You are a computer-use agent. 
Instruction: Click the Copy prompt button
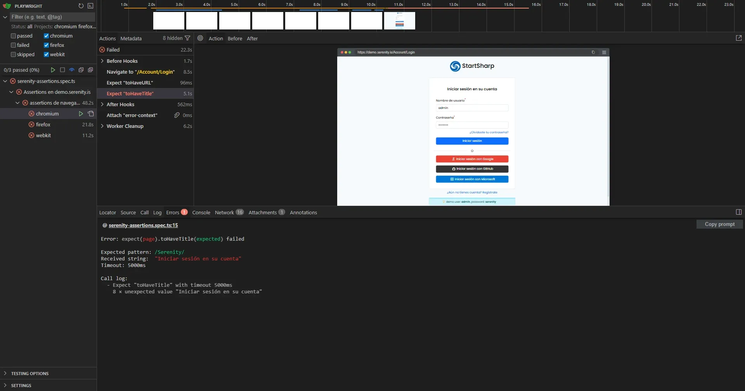pyautogui.click(x=719, y=224)
